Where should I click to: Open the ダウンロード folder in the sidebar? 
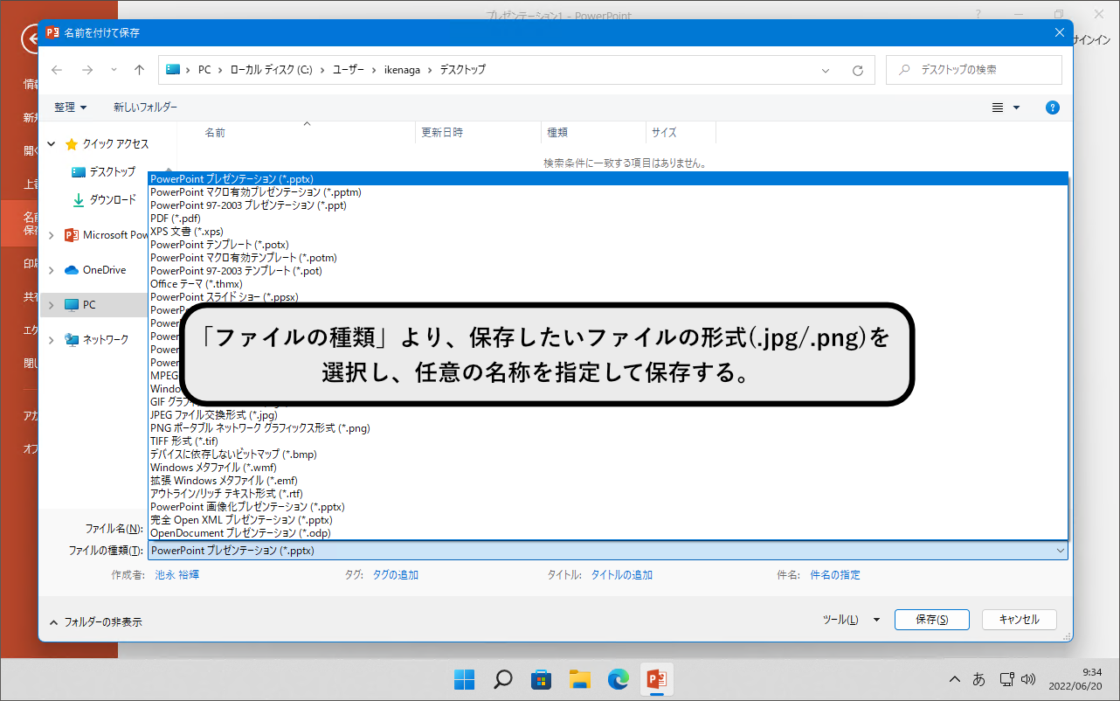click(105, 199)
